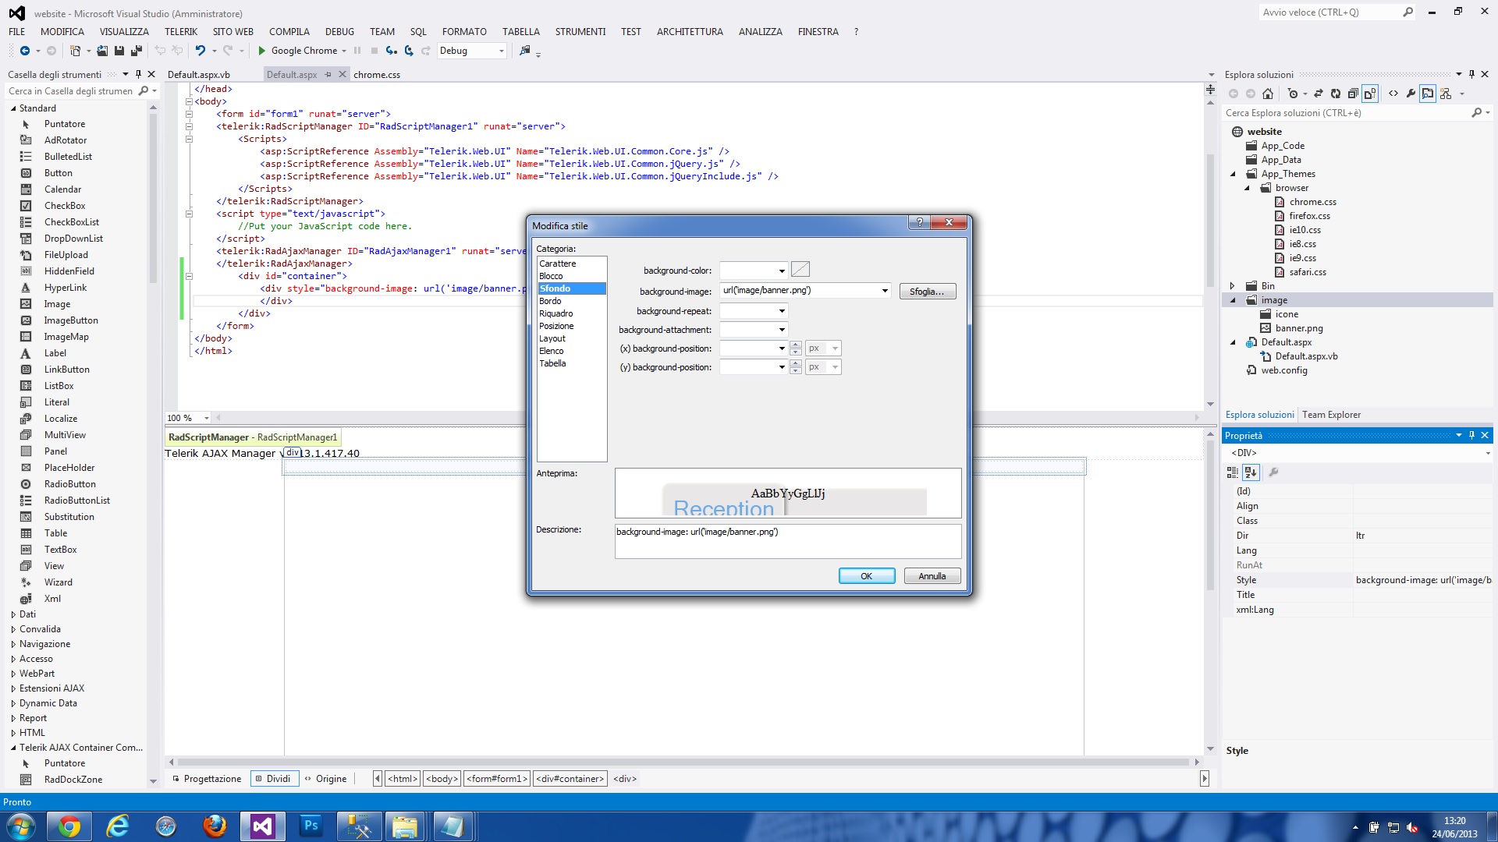
Task: Open the background-image combo dropdown arrow
Action: pyautogui.click(x=885, y=291)
